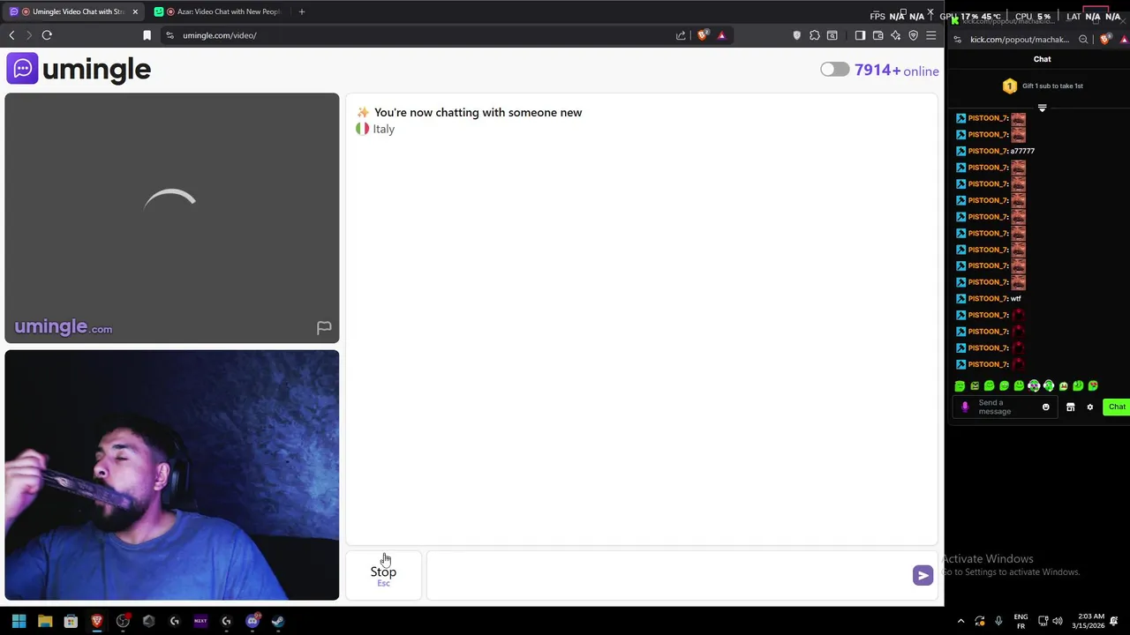Viewport: 1130px width, 635px height.
Task: Open Microsoft Store from the taskbar
Action: tap(71, 621)
